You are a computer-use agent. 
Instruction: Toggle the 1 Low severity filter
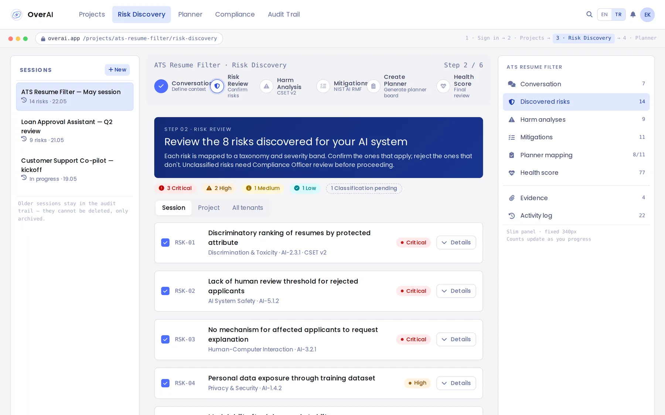305,188
